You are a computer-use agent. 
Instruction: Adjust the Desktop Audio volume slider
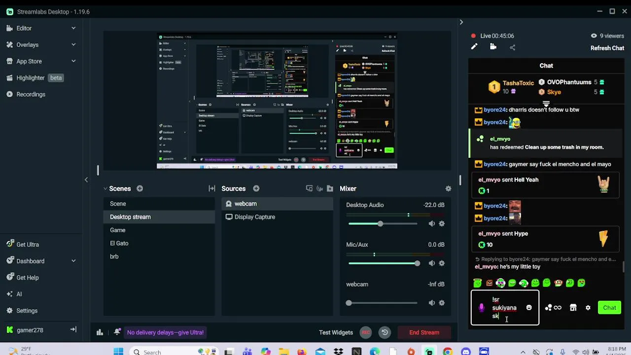(383, 224)
